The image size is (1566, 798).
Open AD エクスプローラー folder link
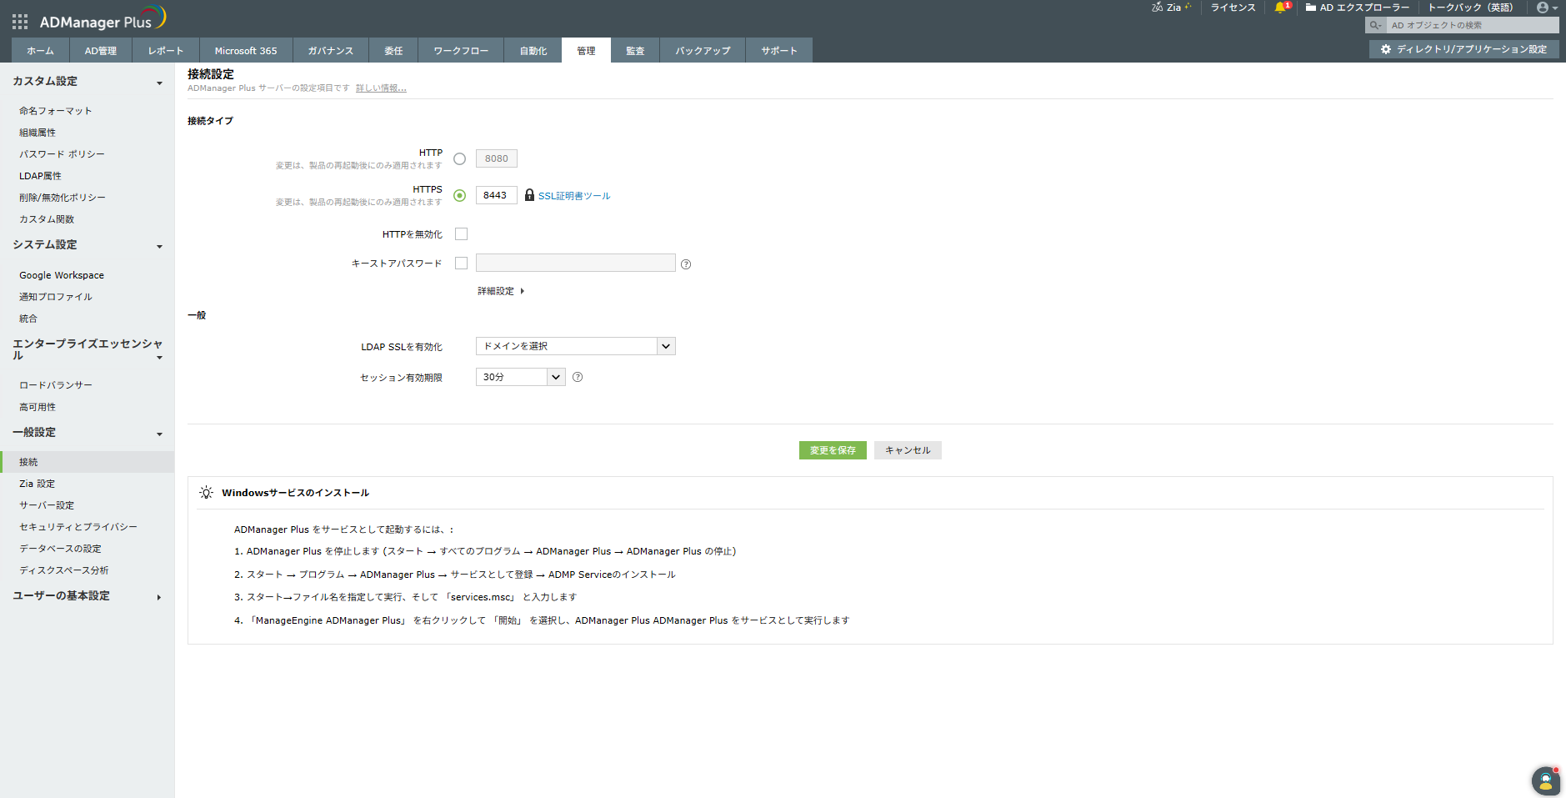point(1358,8)
